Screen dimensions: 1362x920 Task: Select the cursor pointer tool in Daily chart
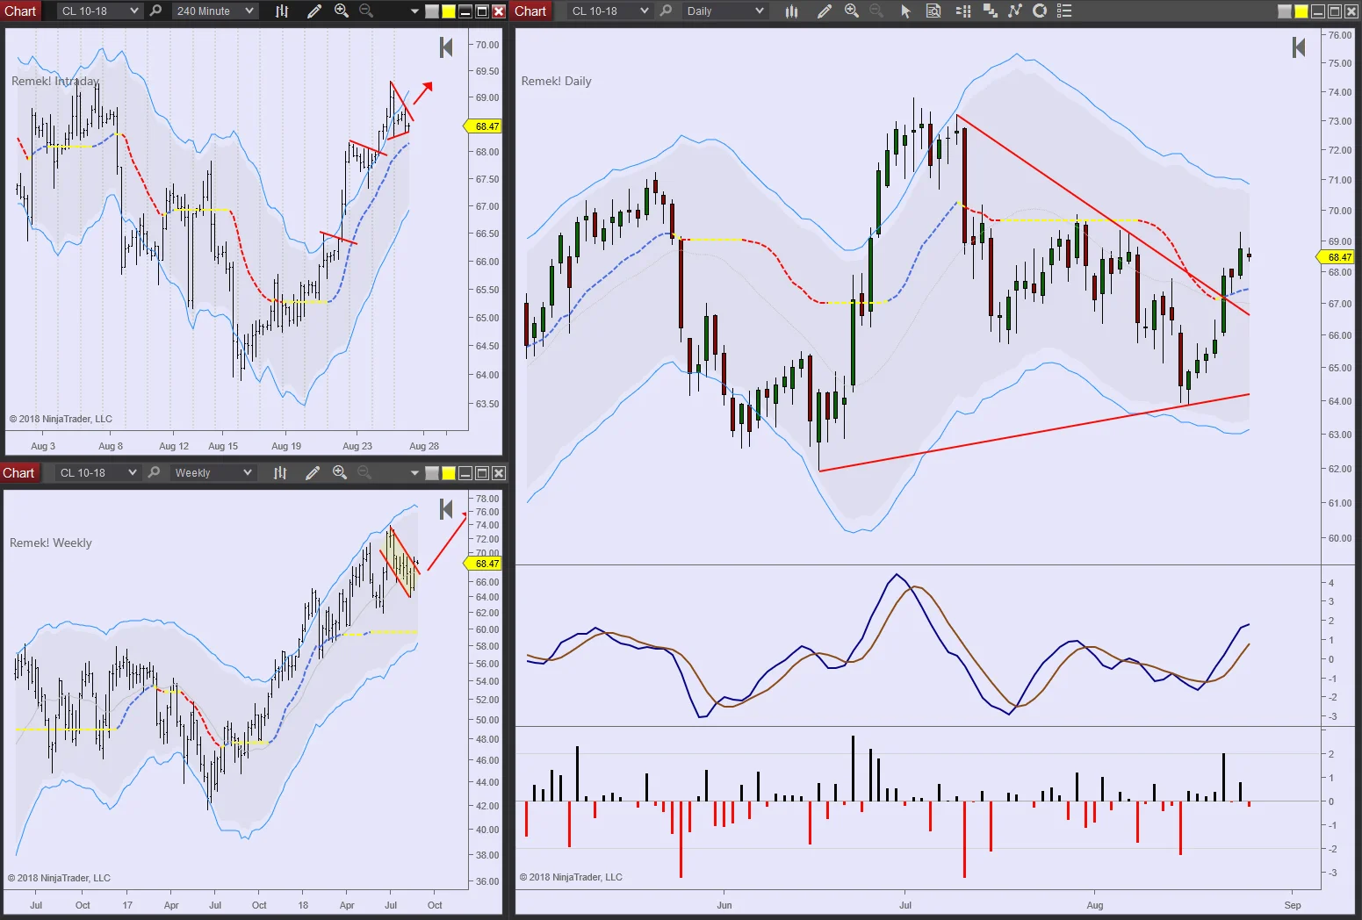click(x=906, y=11)
